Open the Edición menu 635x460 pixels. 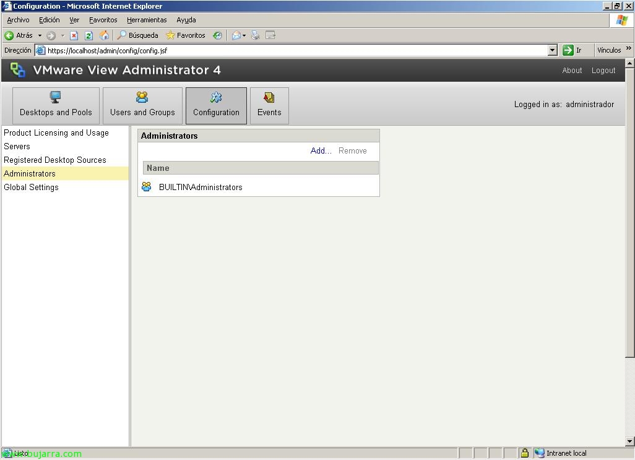coord(49,20)
